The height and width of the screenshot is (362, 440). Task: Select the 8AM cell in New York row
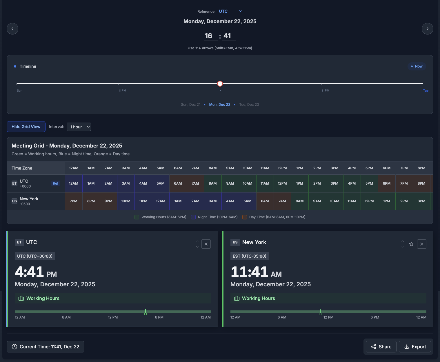pyautogui.click(x=300, y=201)
